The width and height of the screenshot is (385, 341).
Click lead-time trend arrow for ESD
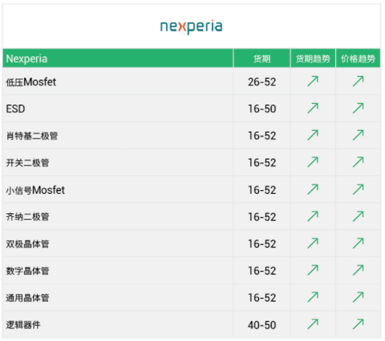coord(312,108)
